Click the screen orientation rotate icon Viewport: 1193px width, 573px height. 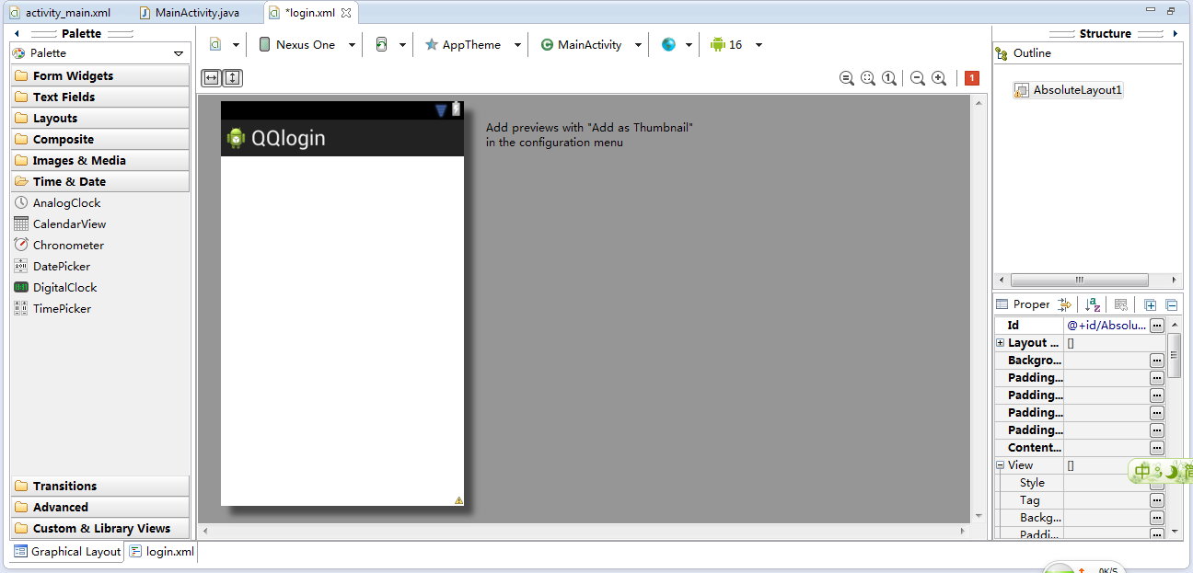tap(382, 44)
